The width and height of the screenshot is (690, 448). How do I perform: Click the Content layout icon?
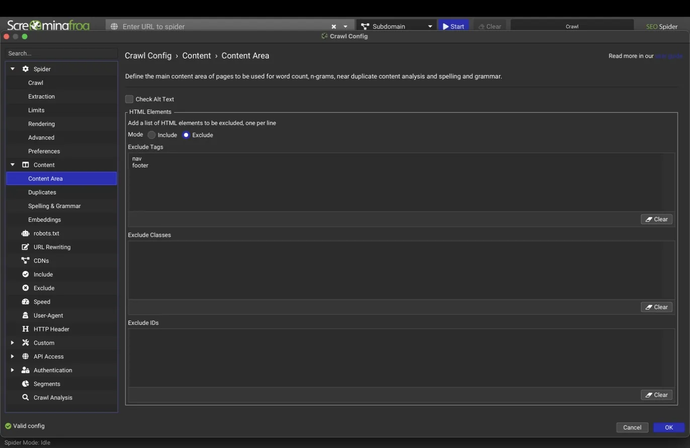pyautogui.click(x=26, y=165)
